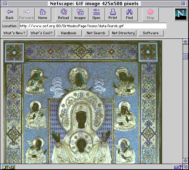The image size is (189, 170).
Task: Click the red Stop button
Action: click(x=151, y=15)
